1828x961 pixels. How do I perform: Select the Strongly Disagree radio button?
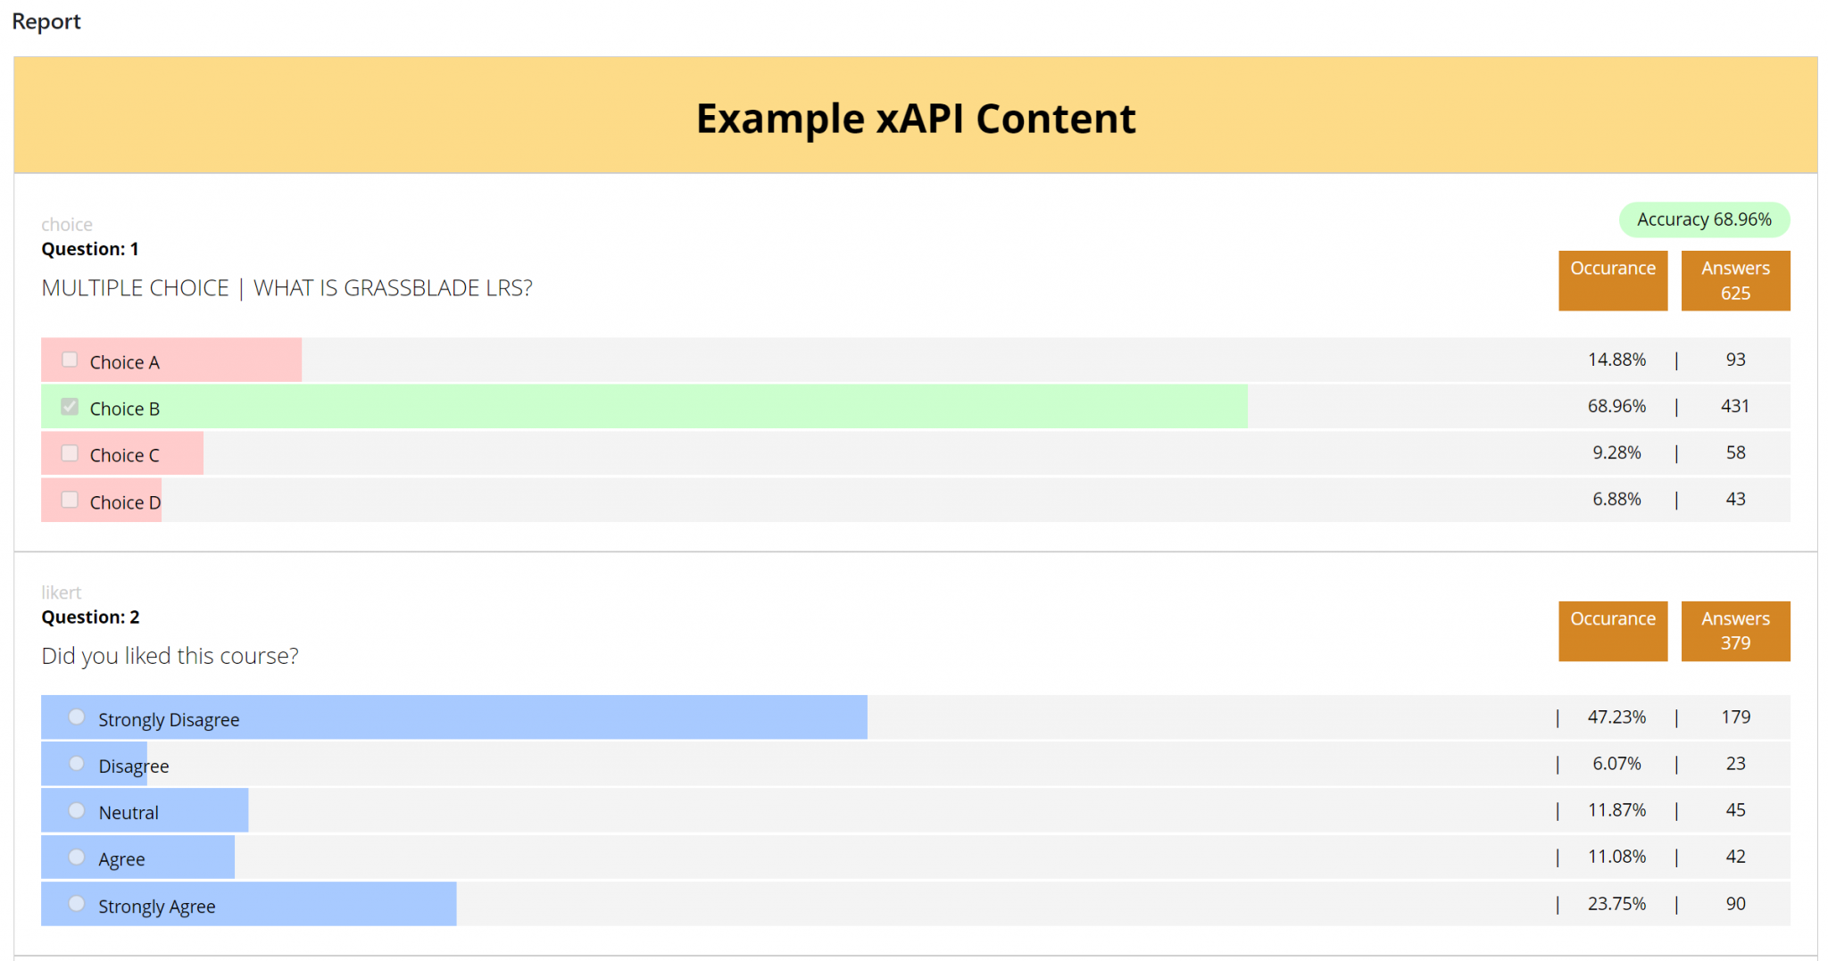[x=76, y=717]
